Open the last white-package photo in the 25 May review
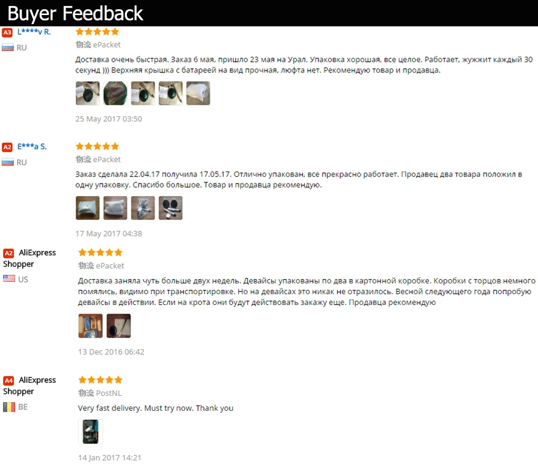The width and height of the screenshot is (538, 464). 198,93
